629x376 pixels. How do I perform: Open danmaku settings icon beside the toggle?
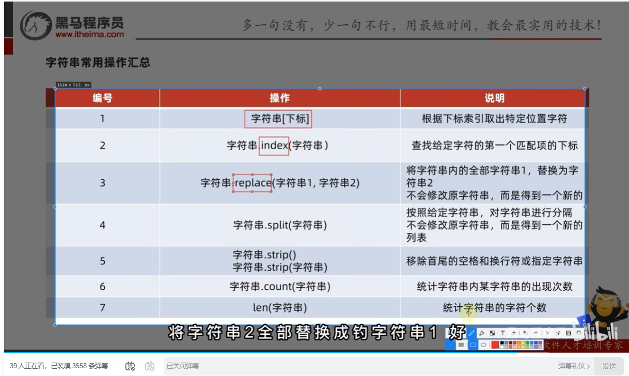(150, 366)
